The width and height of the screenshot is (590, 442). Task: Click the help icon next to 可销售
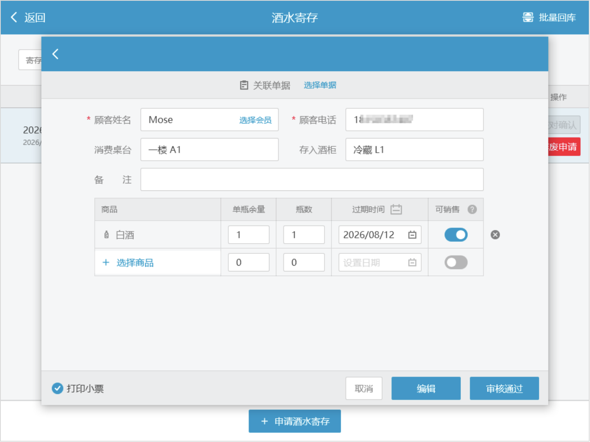[472, 209]
